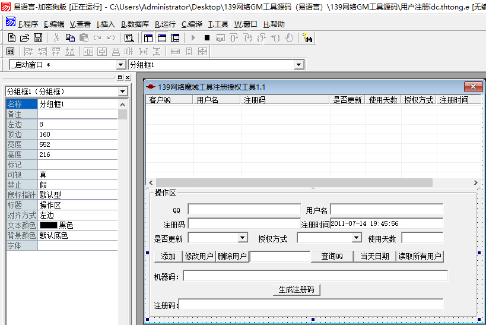
Task: Open the E.编辑 menu
Action: click(x=54, y=24)
